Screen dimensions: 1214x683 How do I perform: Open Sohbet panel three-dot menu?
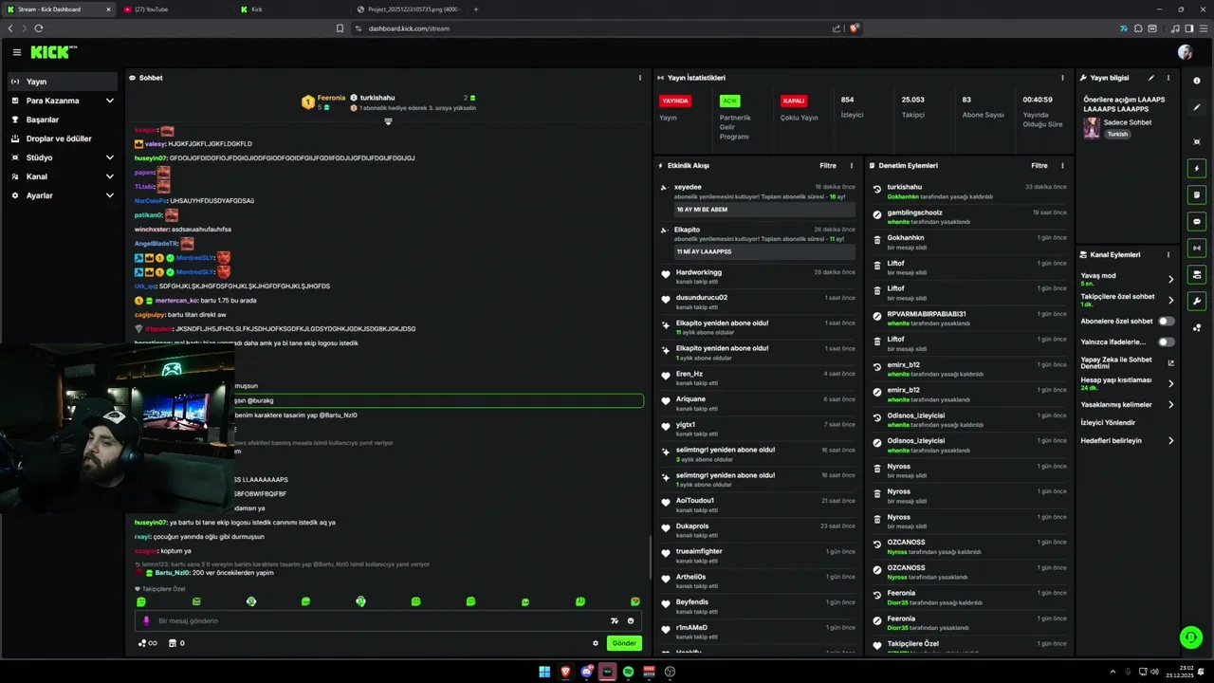pos(641,78)
